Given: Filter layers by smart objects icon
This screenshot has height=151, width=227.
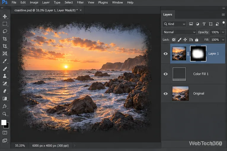Looking at the screenshot, I should (x=217, y=24).
